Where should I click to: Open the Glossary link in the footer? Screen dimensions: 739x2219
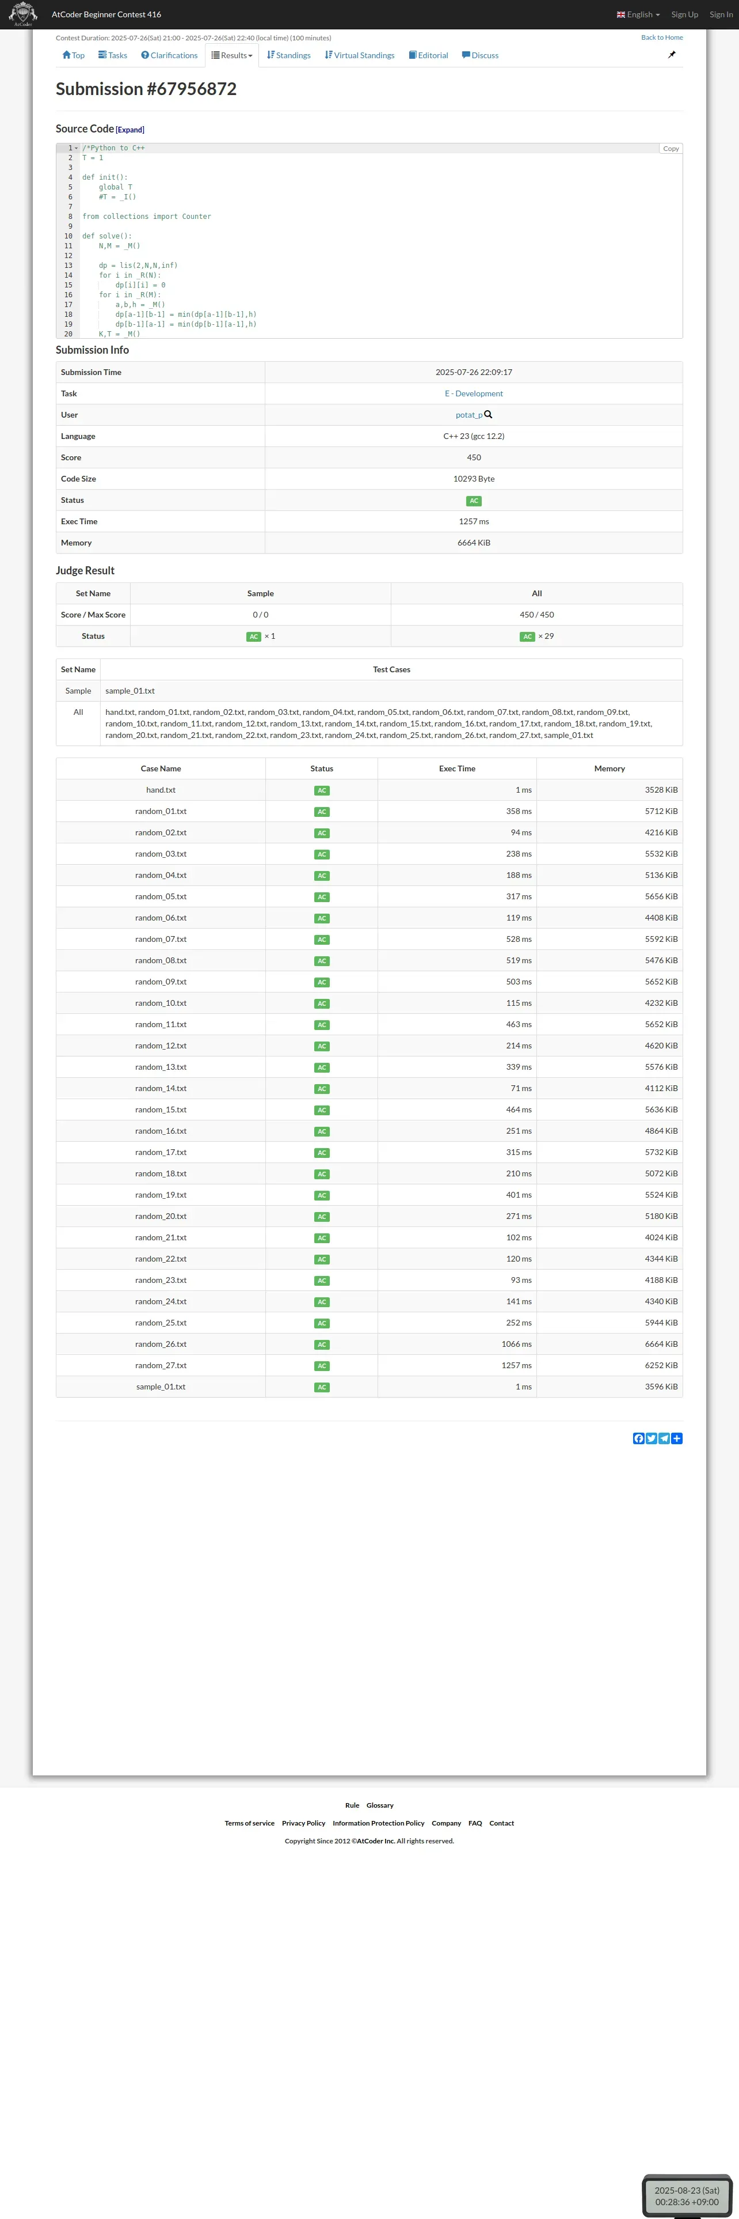pos(379,1805)
